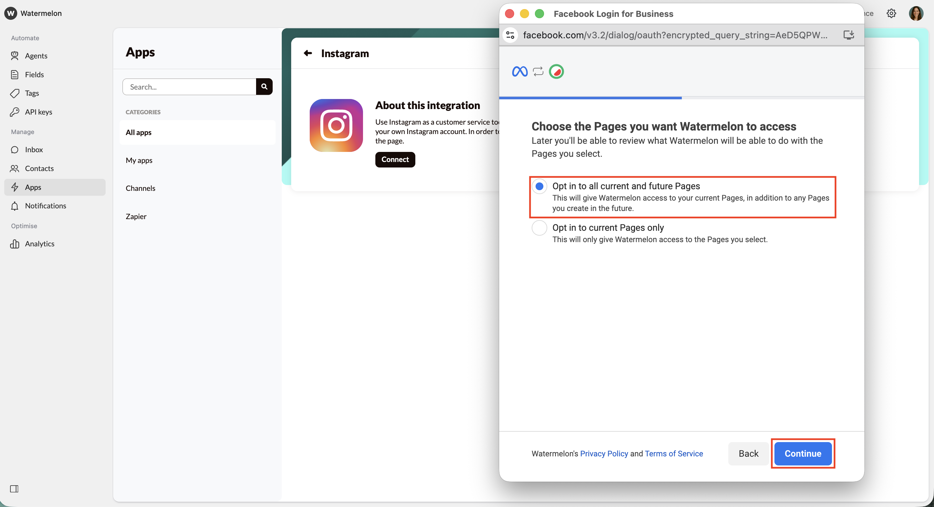Select the Channels category
The image size is (934, 507).
[141, 188]
